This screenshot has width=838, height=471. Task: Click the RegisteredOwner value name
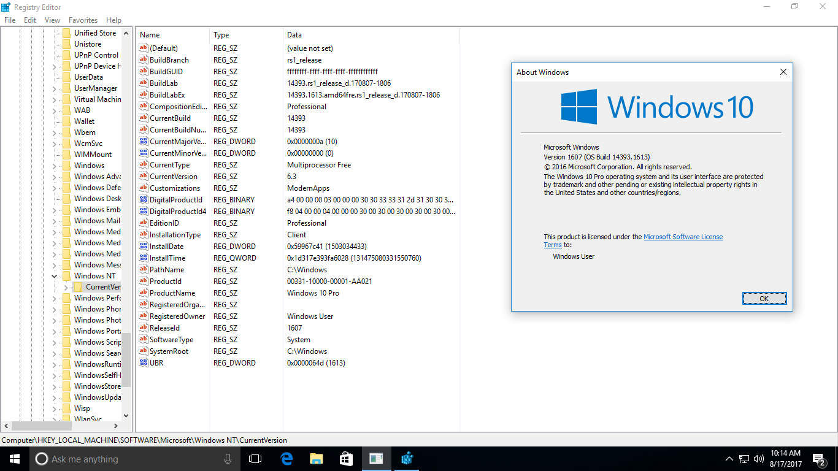click(177, 316)
